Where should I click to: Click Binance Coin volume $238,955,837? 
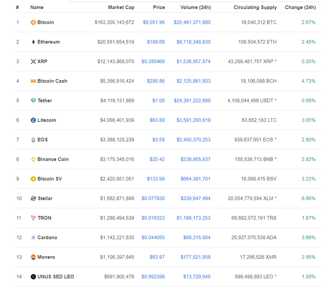click(196, 159)
